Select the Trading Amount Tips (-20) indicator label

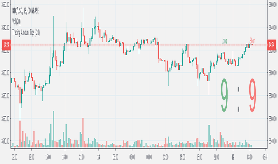click(26, 33)
